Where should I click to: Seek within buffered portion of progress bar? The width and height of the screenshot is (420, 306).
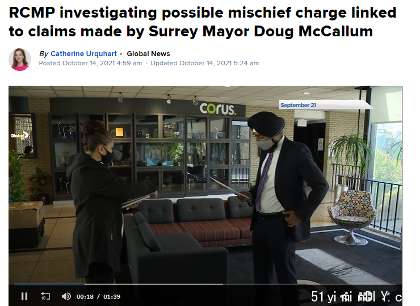click(153, 284)
